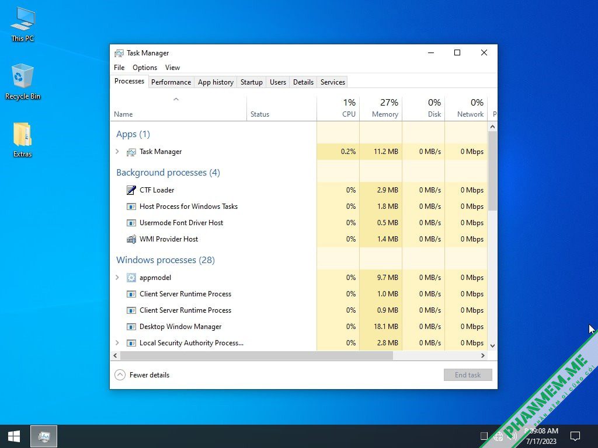
Task: Select the Desktop Window Manager process name
Action: (x=180, y=327)
